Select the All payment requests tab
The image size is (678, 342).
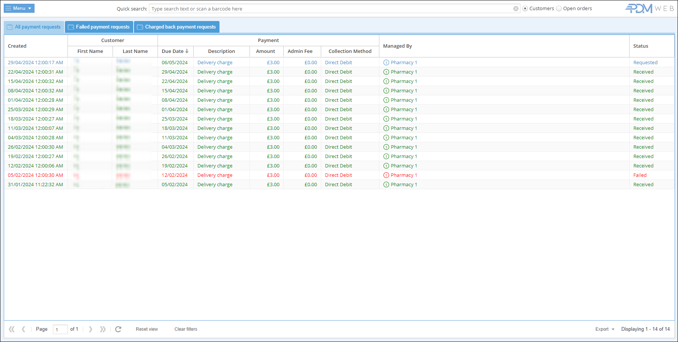coord(34,27)
